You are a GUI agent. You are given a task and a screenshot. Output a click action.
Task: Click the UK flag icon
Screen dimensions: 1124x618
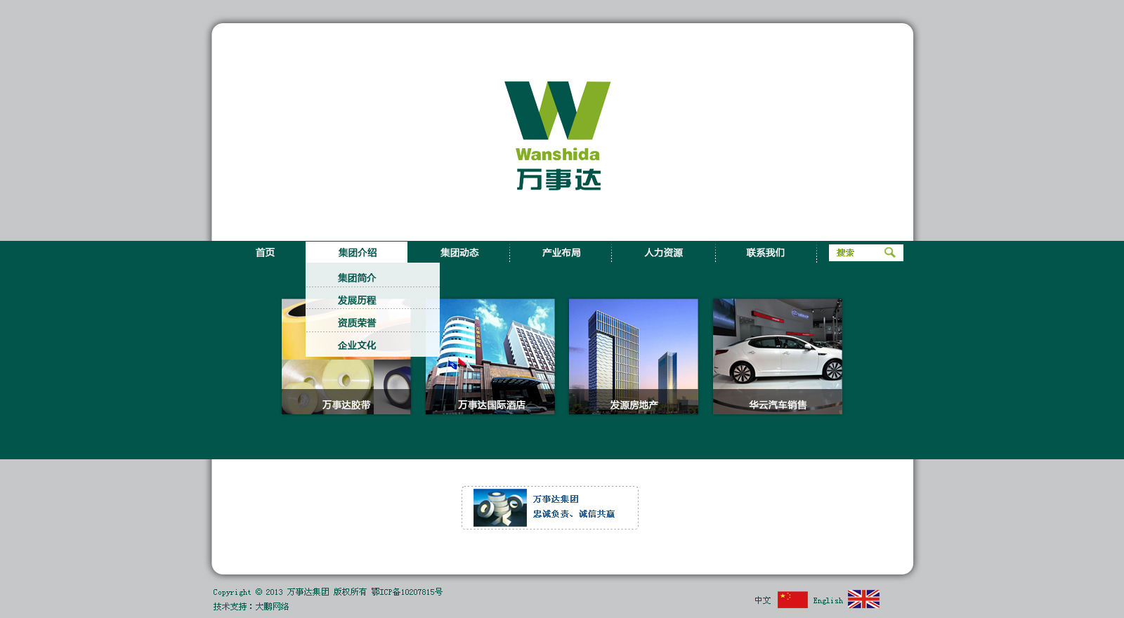tap(863, 599)
